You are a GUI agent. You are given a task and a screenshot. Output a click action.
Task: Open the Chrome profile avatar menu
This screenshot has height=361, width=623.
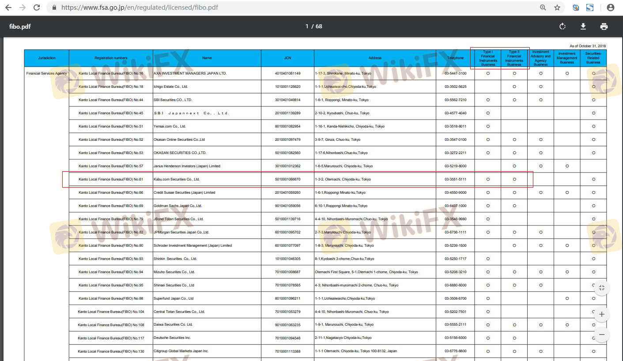tap(611, 8)
